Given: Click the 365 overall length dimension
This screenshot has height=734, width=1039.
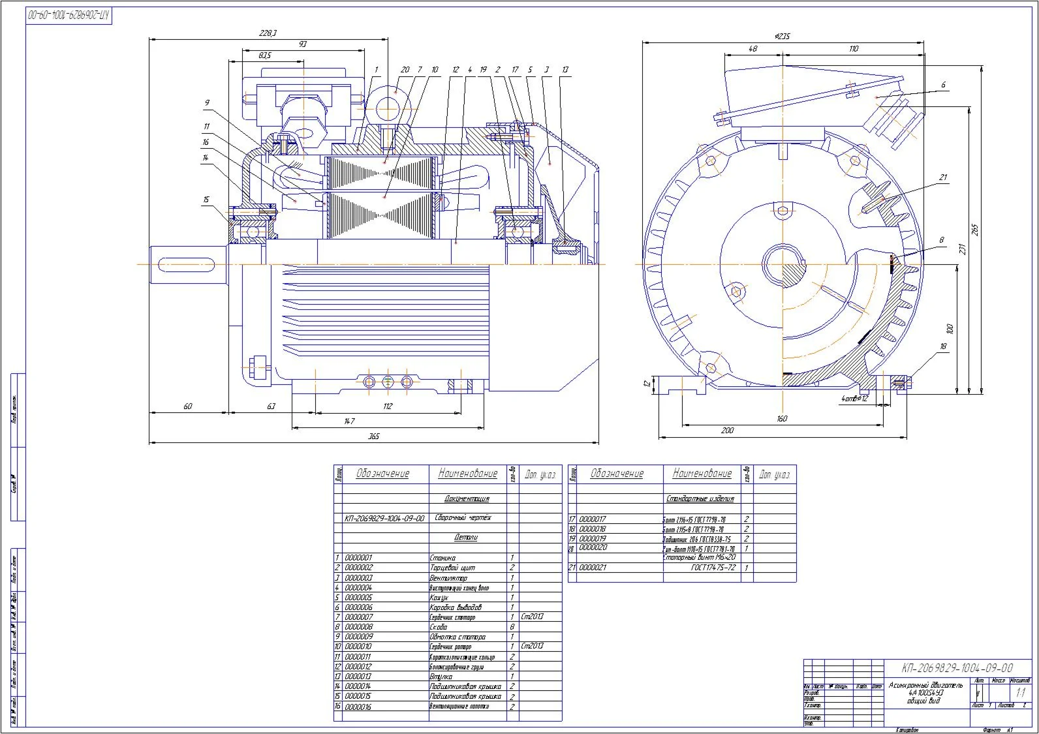Looking at the screenshot, I should point(373,437).
